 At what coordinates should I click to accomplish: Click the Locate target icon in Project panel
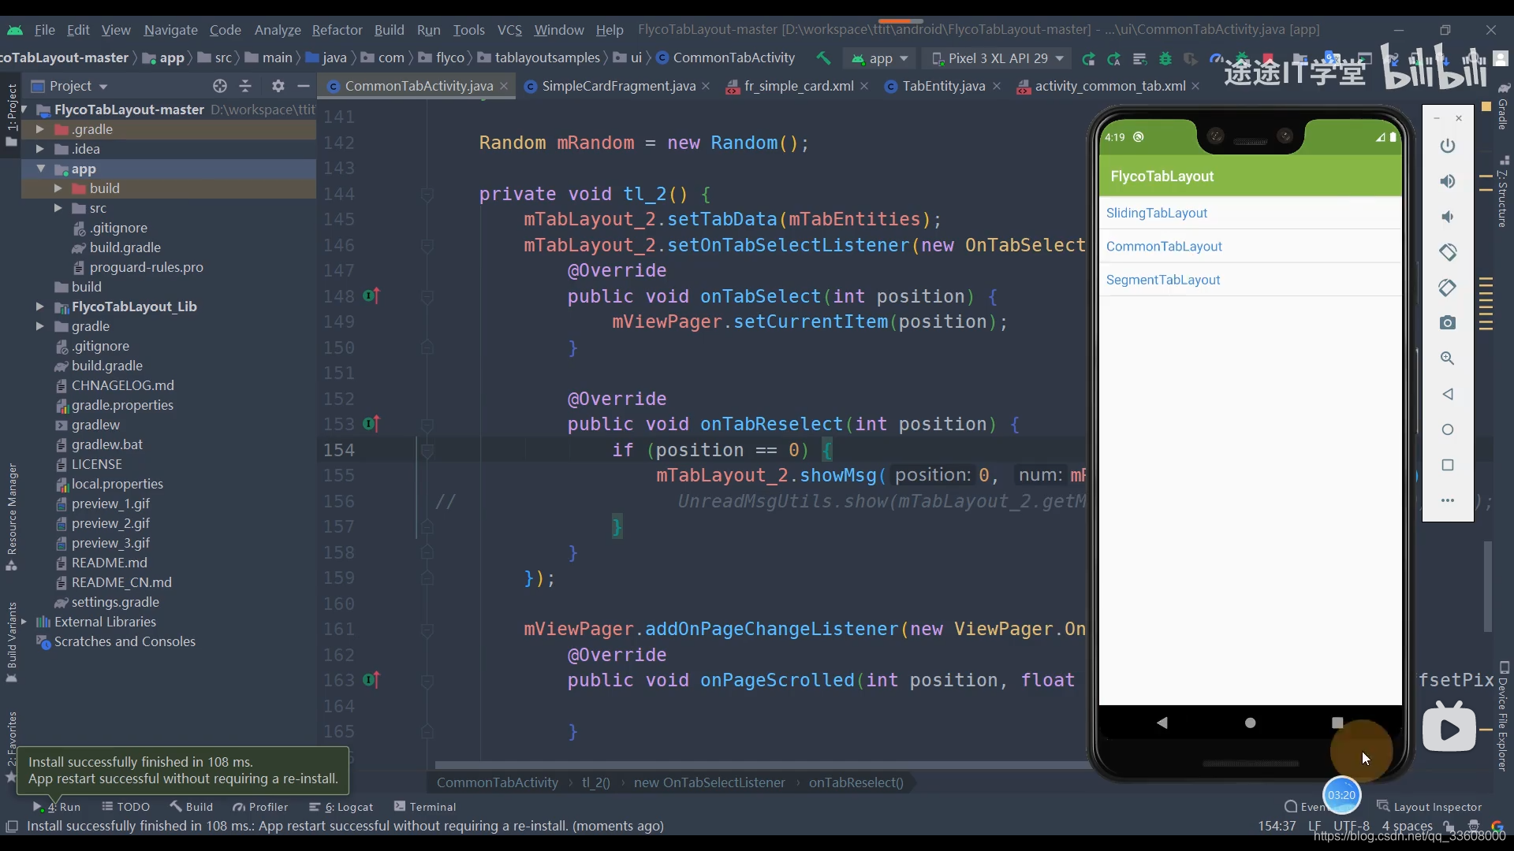click(x=220, y=86)
